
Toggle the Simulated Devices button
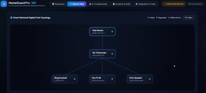174,4
